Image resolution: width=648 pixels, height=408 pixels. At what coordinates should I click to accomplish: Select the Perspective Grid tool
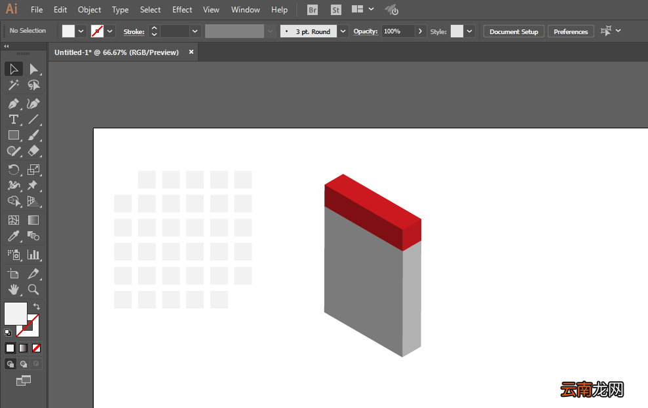33,201
